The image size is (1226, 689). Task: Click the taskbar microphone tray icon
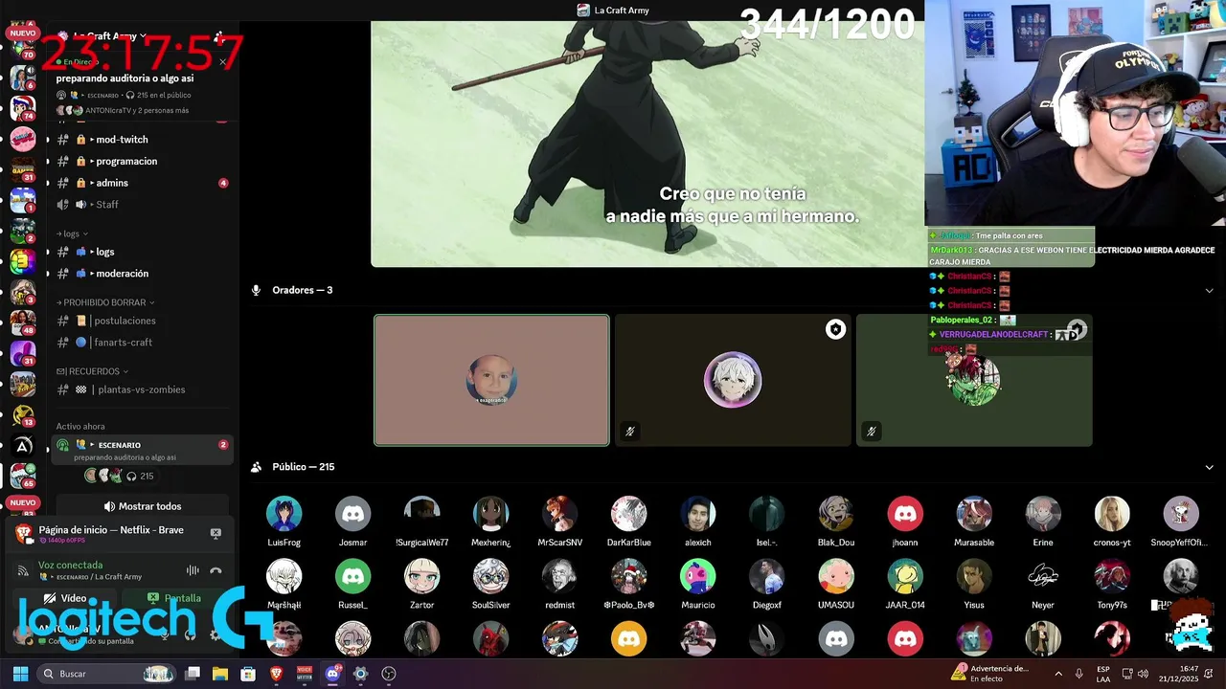(1079, 674)
